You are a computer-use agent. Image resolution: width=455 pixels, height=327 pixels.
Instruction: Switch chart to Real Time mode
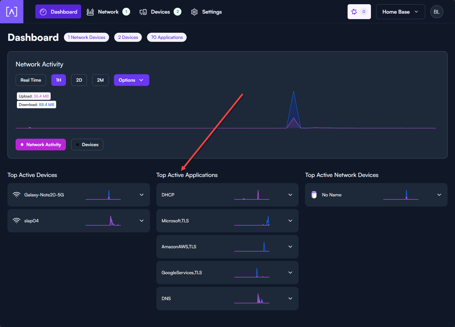click(31, 80)
